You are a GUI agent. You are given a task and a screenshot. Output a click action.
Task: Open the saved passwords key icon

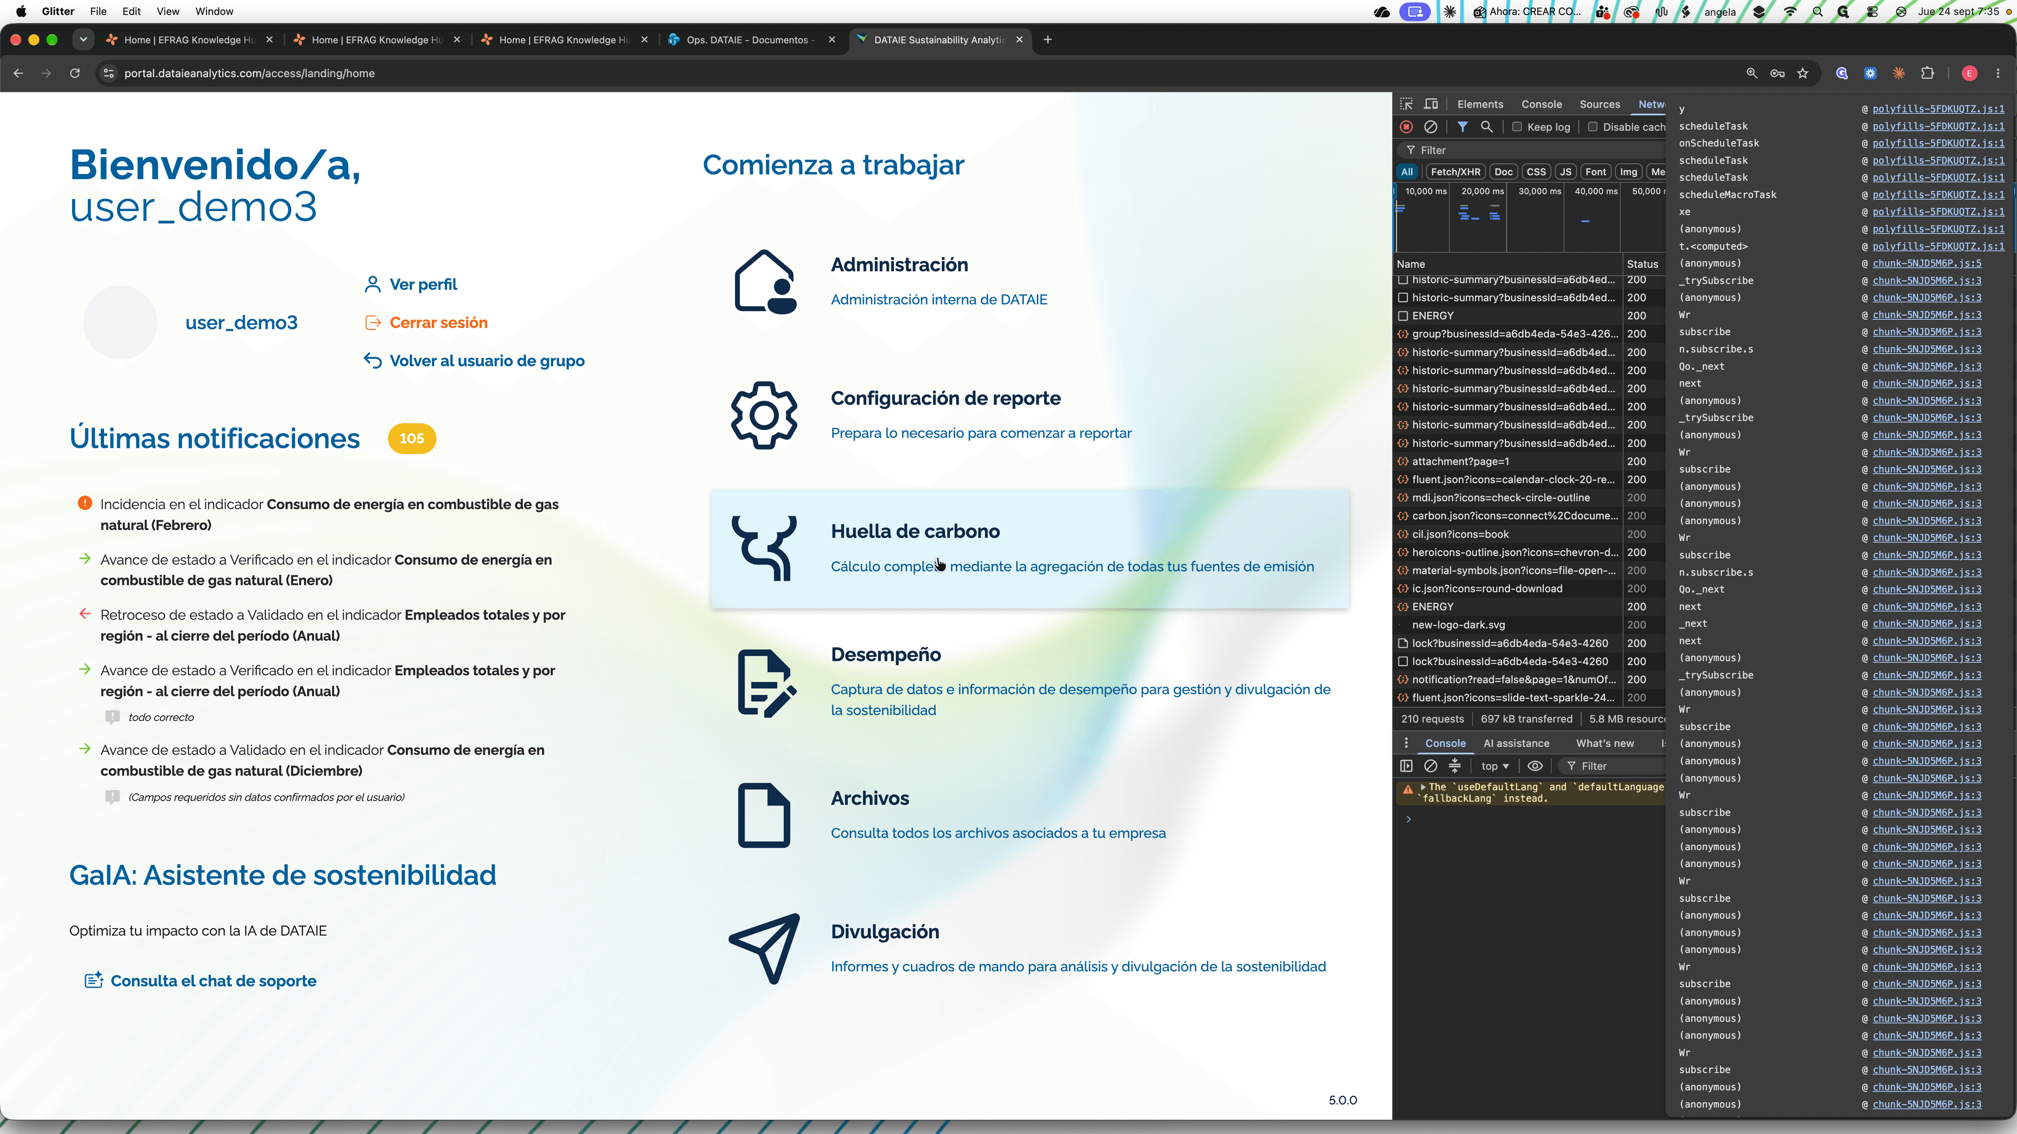(x=1777, y=73)
